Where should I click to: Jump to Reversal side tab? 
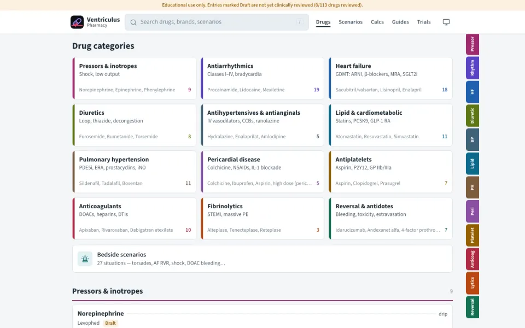pos(472,307)
